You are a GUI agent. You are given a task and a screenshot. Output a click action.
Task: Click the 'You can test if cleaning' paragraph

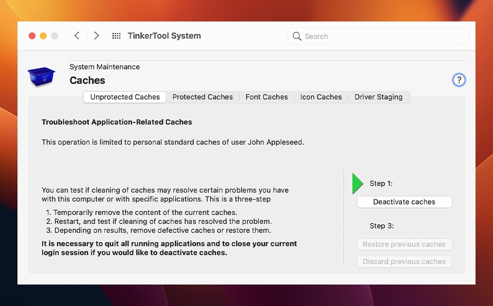(165, 195)
